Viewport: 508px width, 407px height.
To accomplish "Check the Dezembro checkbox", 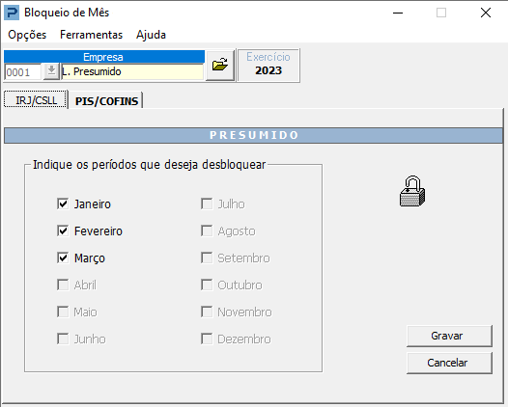I will (x=207, y=339).
